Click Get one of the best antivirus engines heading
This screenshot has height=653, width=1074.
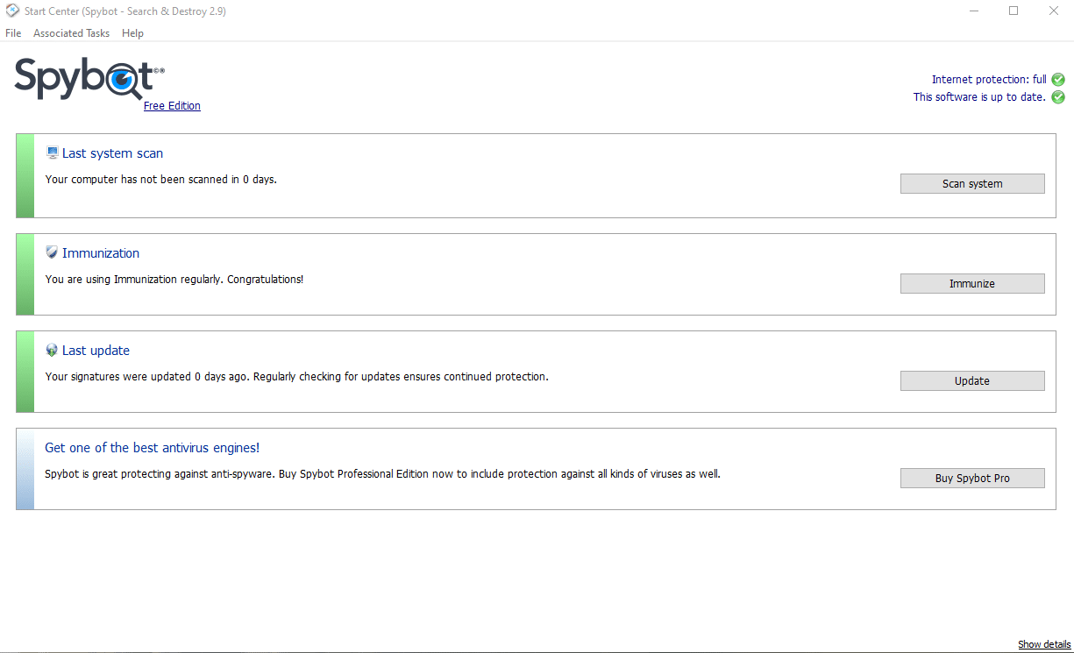(x=152, y=448)
